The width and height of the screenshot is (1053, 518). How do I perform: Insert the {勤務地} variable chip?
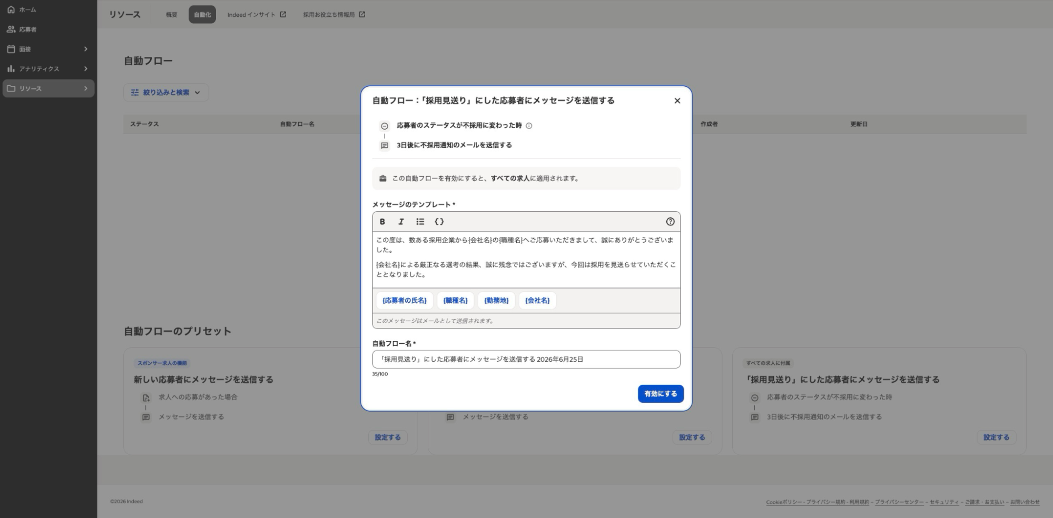point(496,301)
